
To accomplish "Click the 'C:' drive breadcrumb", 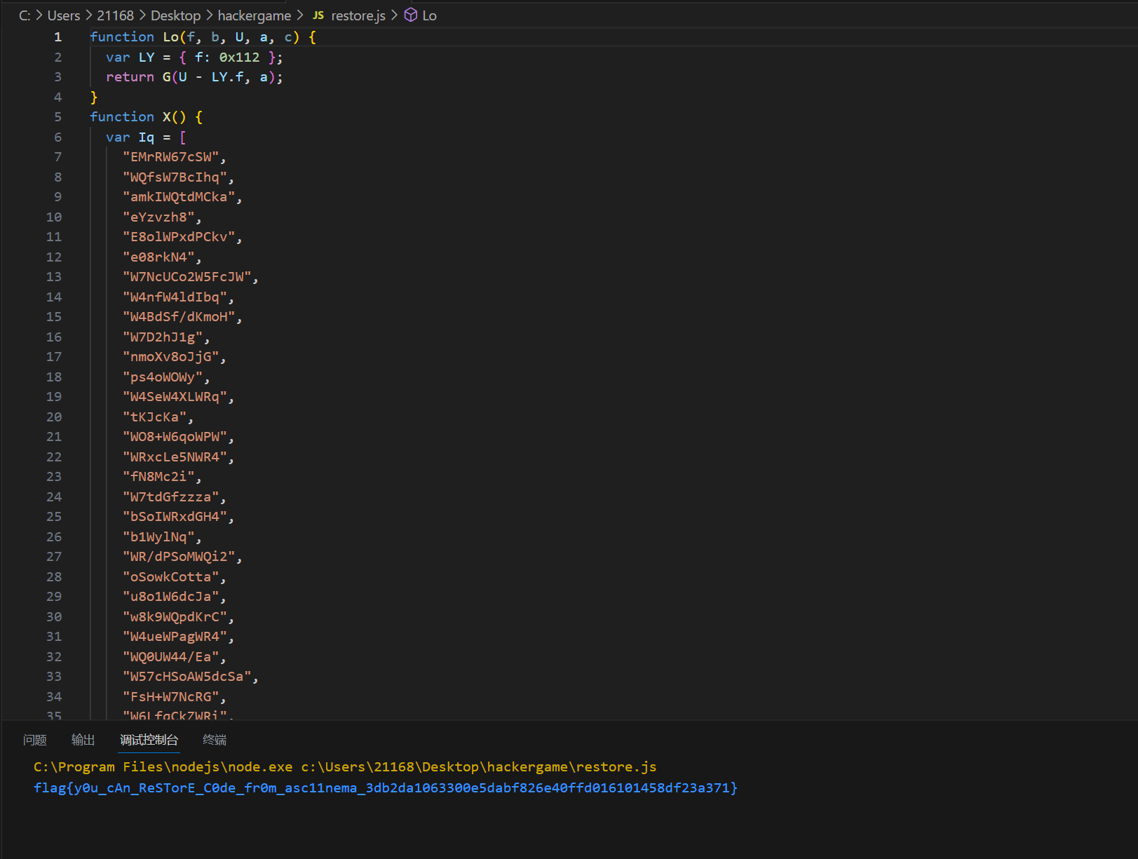I will [25, 15].
